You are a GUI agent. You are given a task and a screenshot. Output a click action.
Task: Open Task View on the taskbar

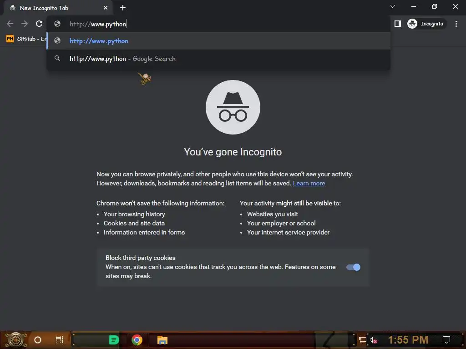pos(60,340)
